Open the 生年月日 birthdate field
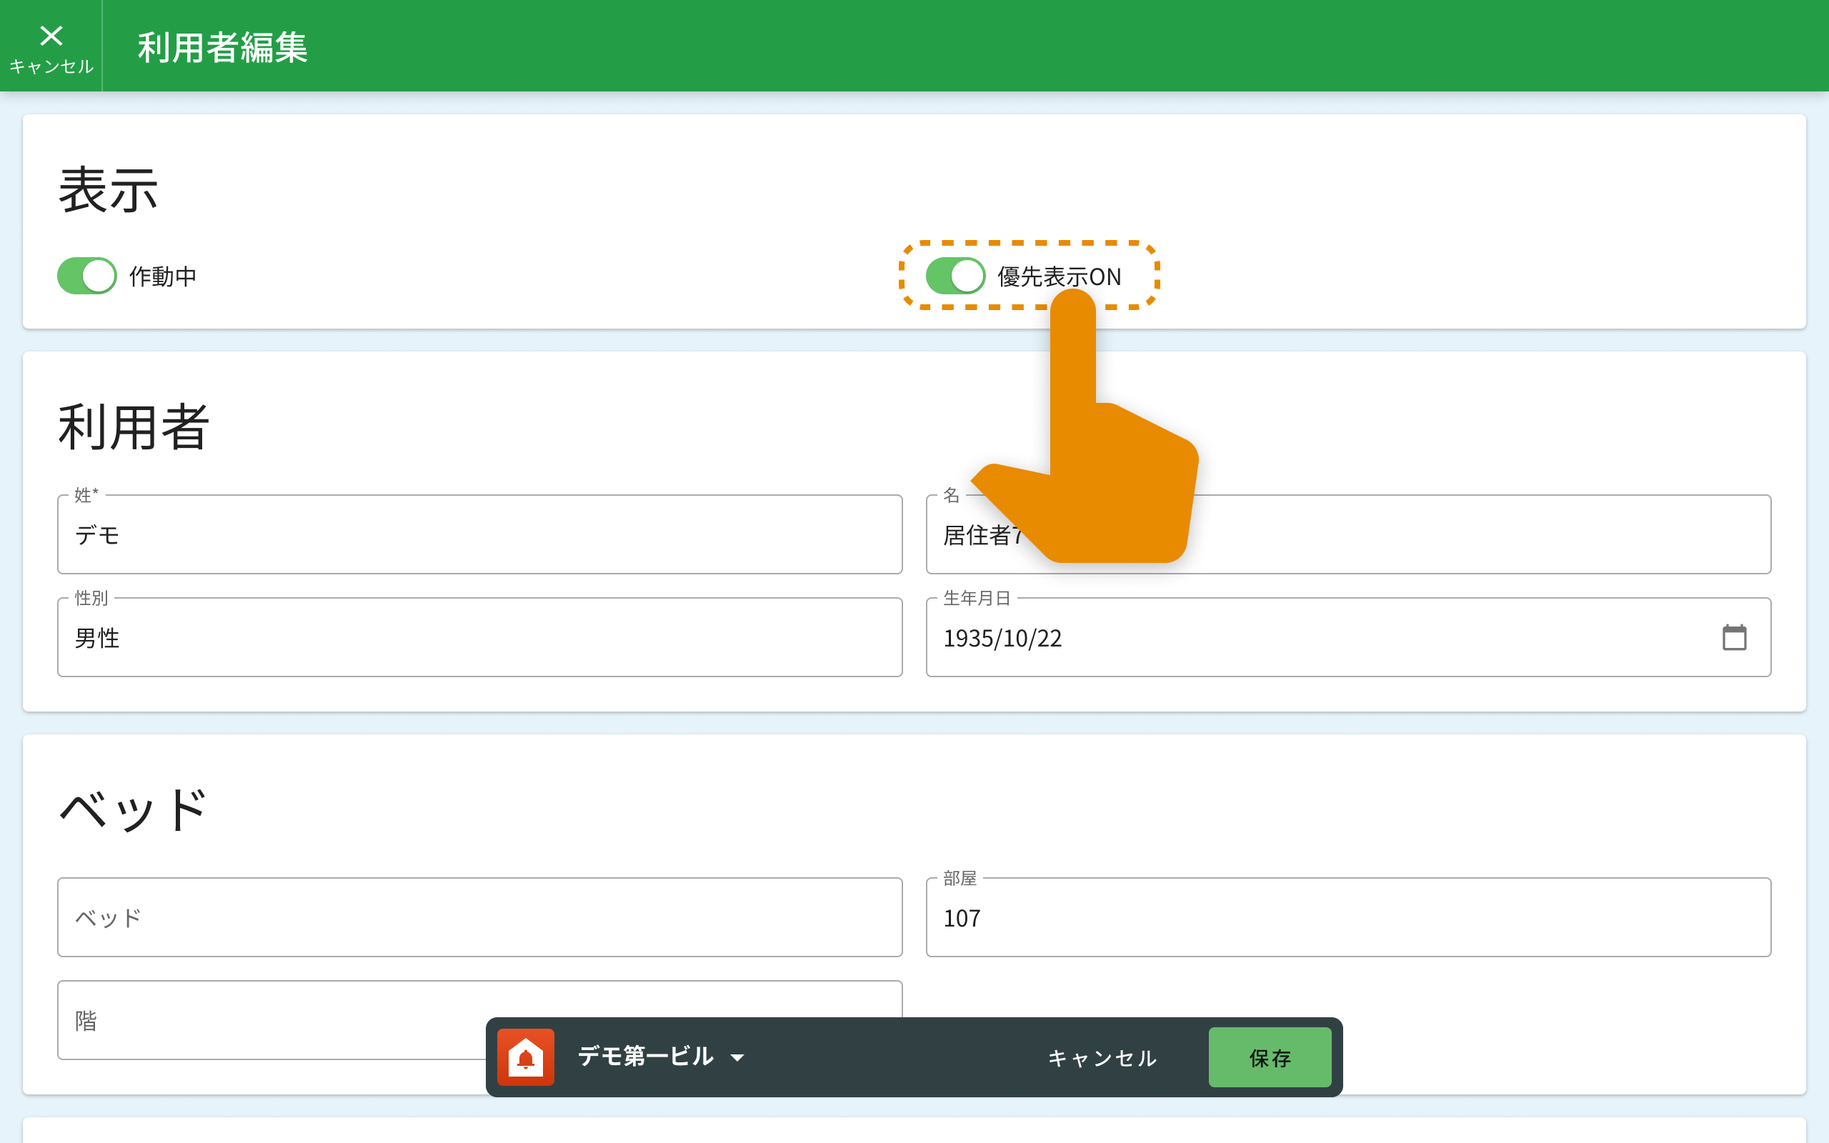1829x1143 pixels. click(x=1285, y=637)
